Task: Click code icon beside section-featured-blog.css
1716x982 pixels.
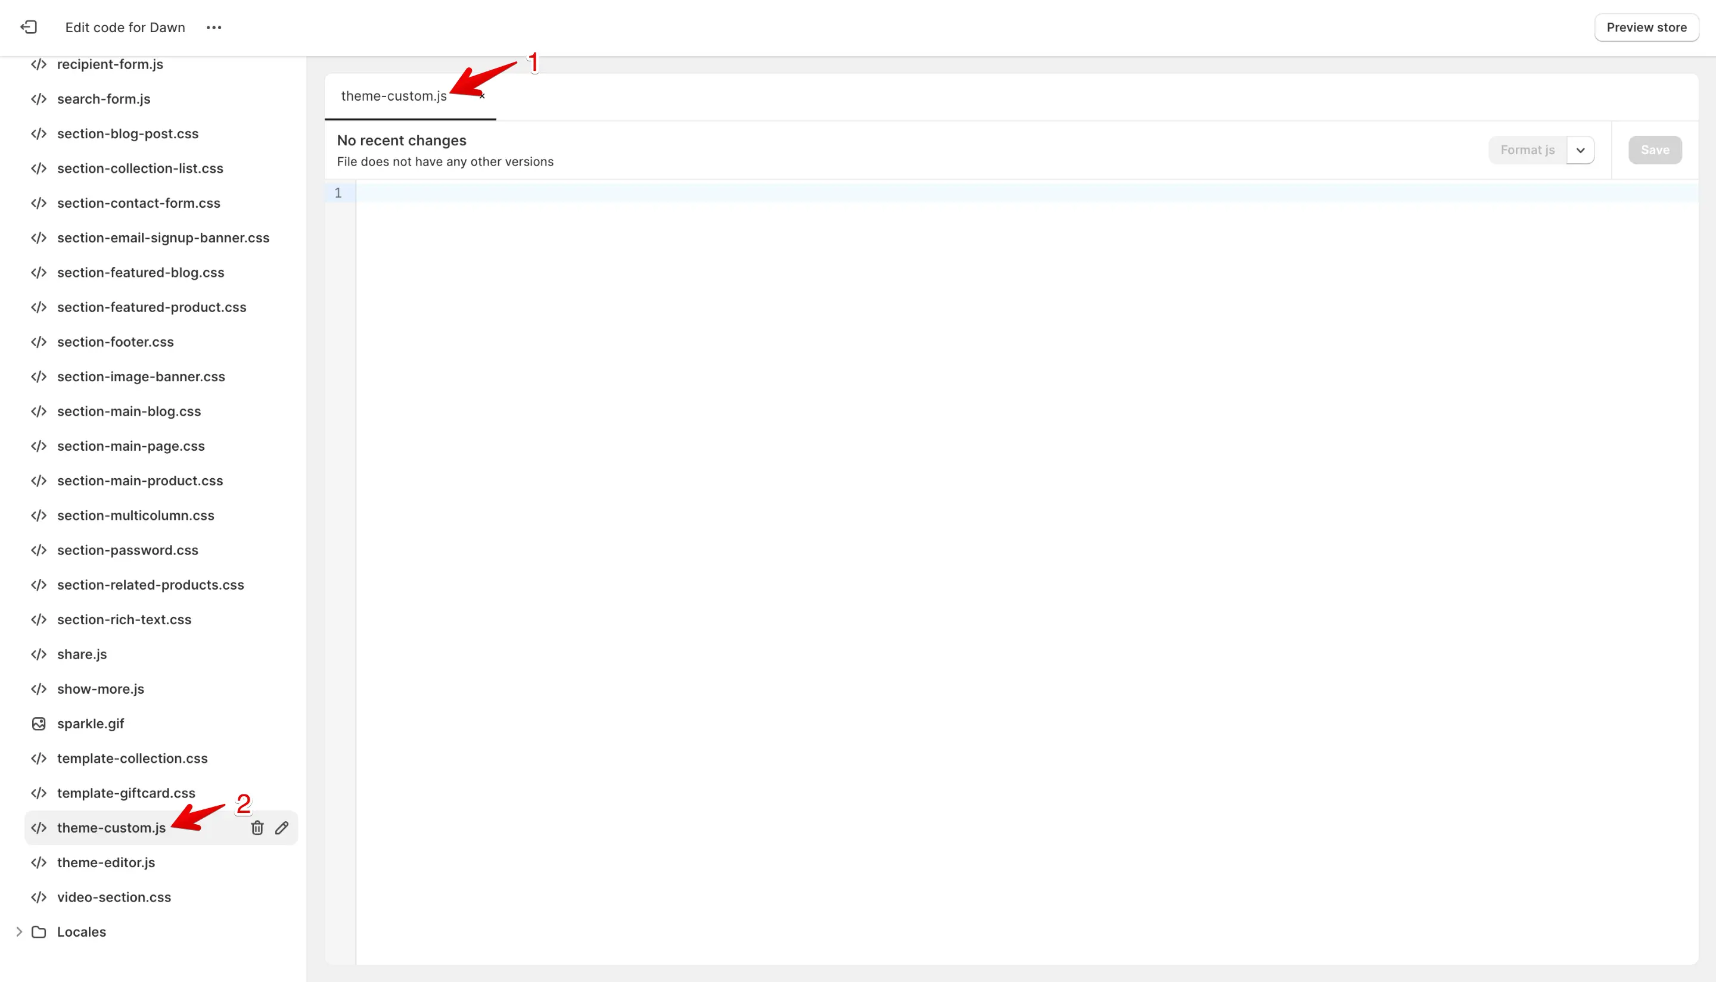Action: 39,273
